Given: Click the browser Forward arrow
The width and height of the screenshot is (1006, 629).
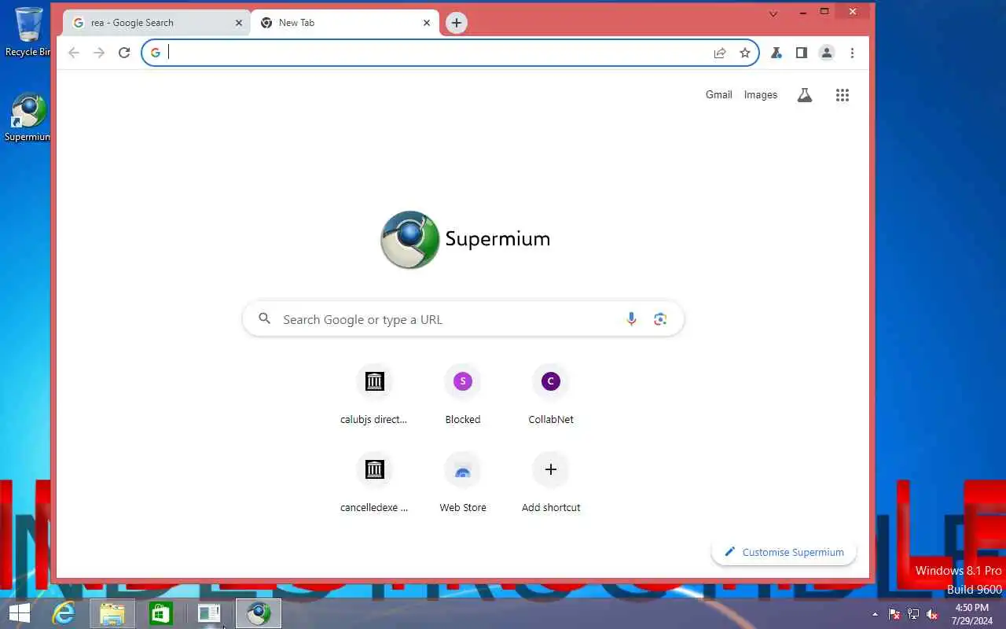Looking at the screenshot, I should click(x=99, y=53).
